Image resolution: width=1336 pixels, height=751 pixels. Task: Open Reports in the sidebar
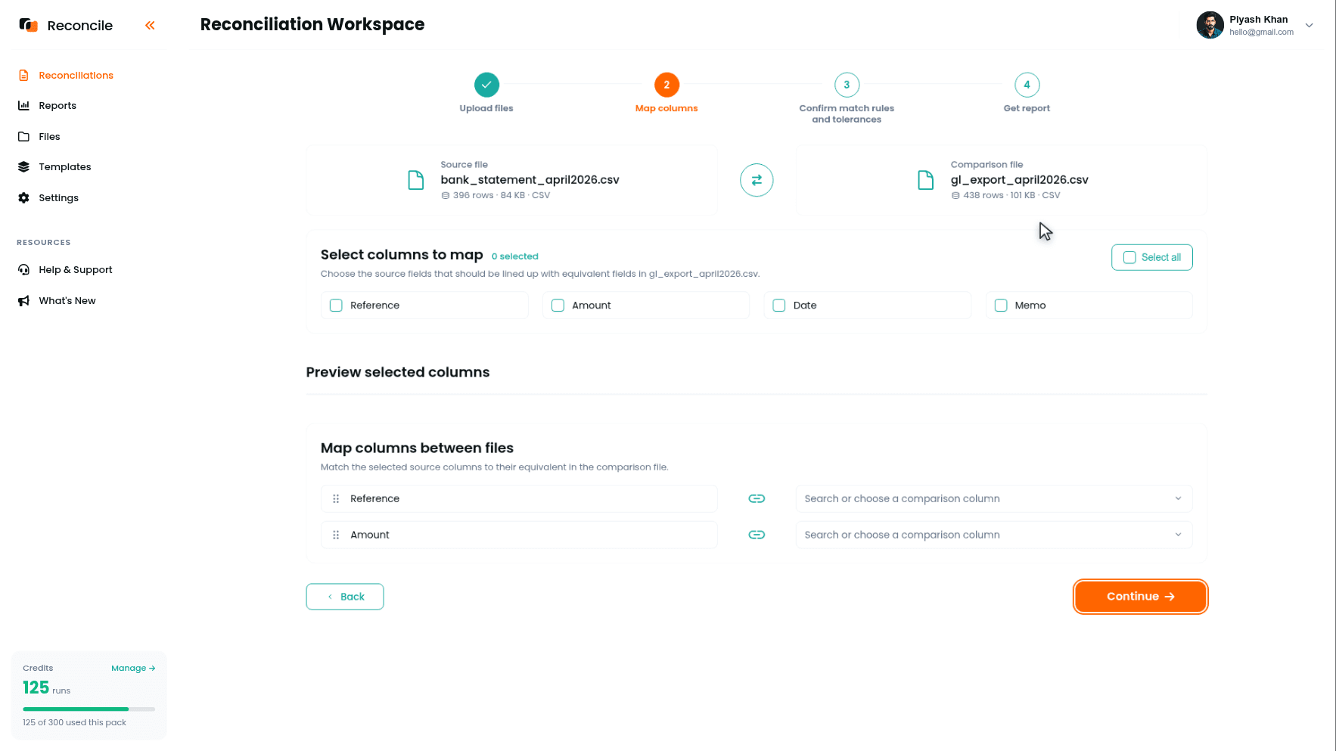57,106
